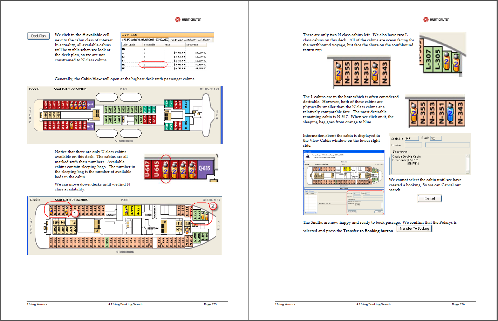The height and width of the screenshot is (321, 498).
Task: Click the Hurtigruten logo on page 226
Action: coord(436,20)
